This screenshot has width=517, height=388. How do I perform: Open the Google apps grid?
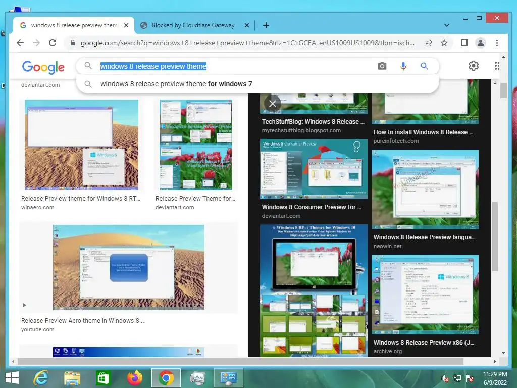(x=497, y=66)
